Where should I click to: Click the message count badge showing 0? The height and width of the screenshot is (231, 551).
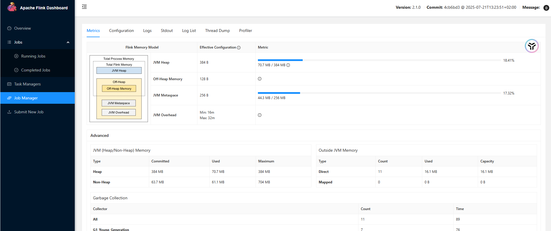[546, 8]
